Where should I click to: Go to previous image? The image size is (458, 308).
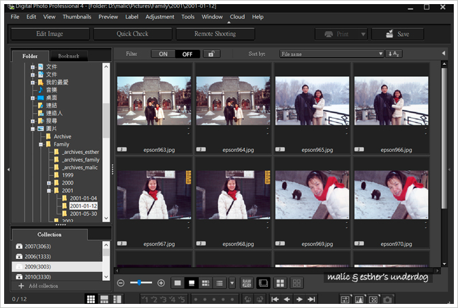(287, 299)
